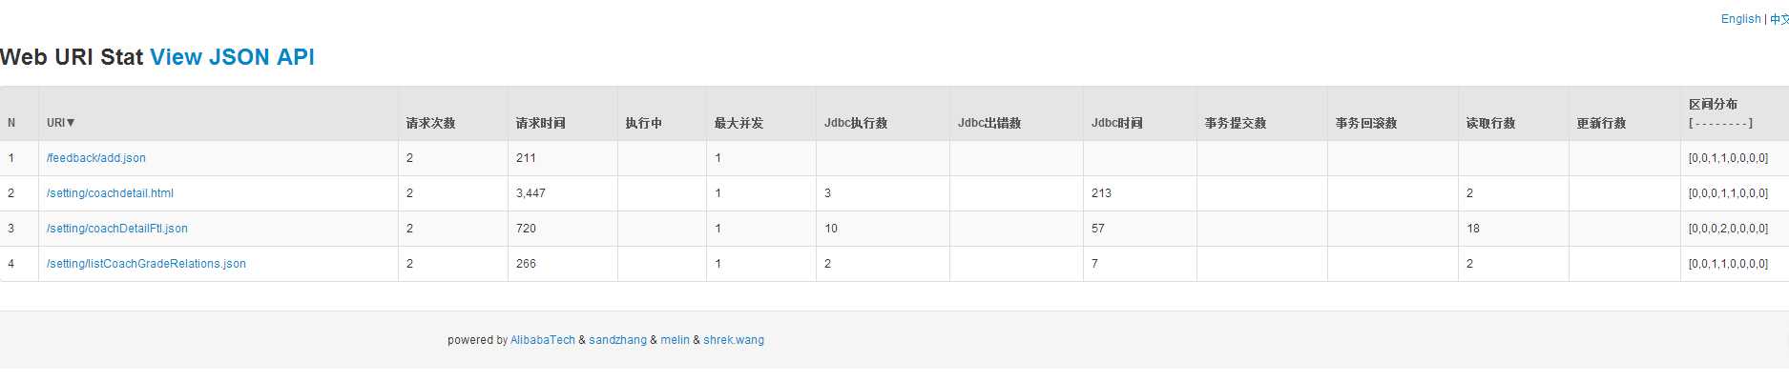Open /setting/coachdetail.html URI link

(x=110, y=193)
